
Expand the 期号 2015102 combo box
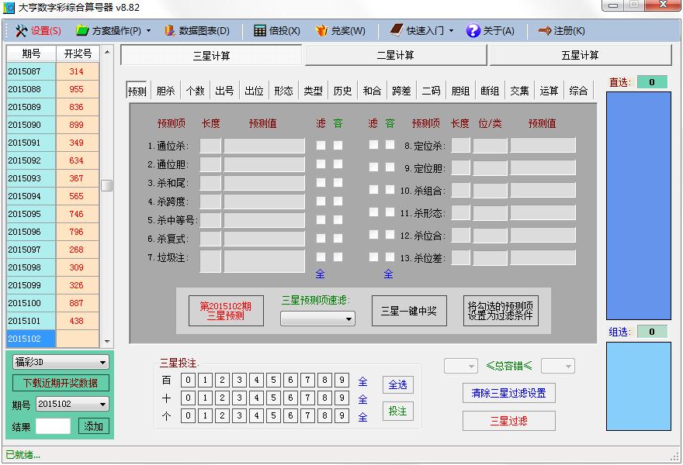pyautogui.click(x=103, y=404)
